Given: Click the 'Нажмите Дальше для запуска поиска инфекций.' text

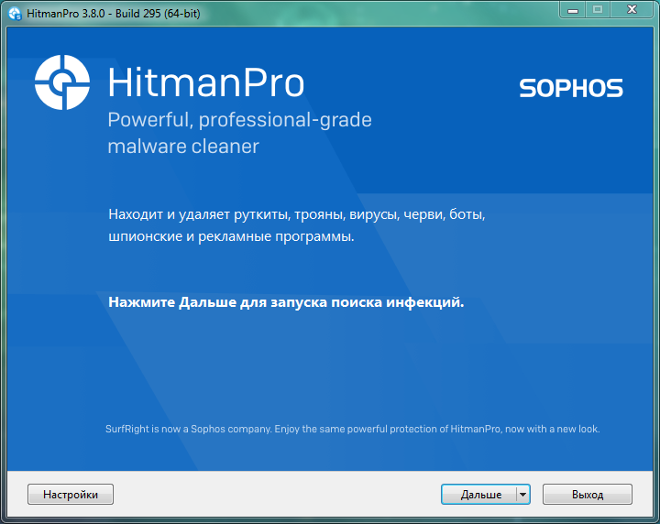Looking at the screenshot, I should [286, 302].
